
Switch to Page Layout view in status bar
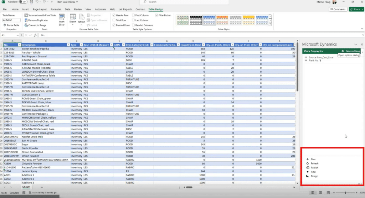[x=320, y=193]
